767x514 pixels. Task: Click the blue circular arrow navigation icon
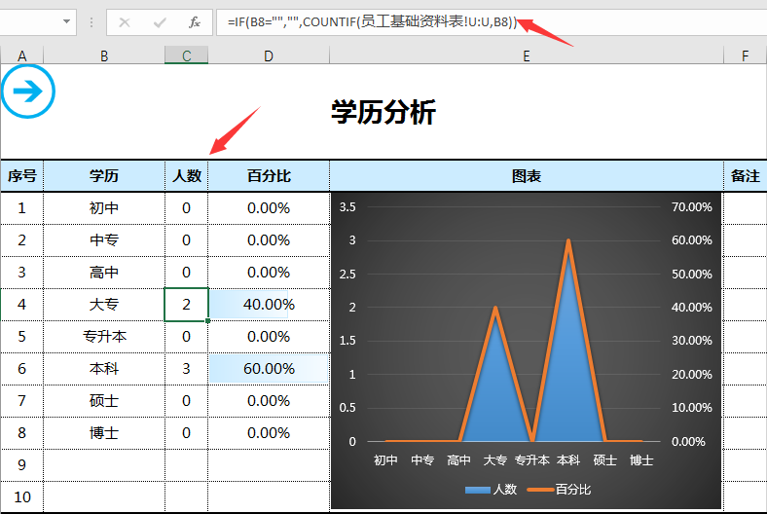28,92
